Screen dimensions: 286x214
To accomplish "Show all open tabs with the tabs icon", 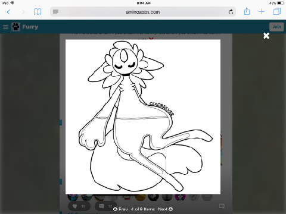I will [277, 11].
